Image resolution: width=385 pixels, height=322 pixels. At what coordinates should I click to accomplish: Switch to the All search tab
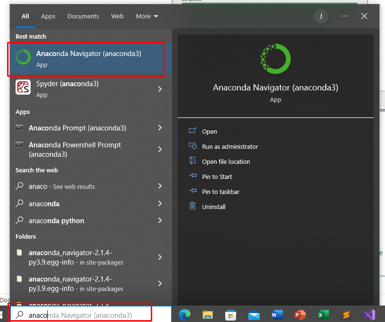25,16
